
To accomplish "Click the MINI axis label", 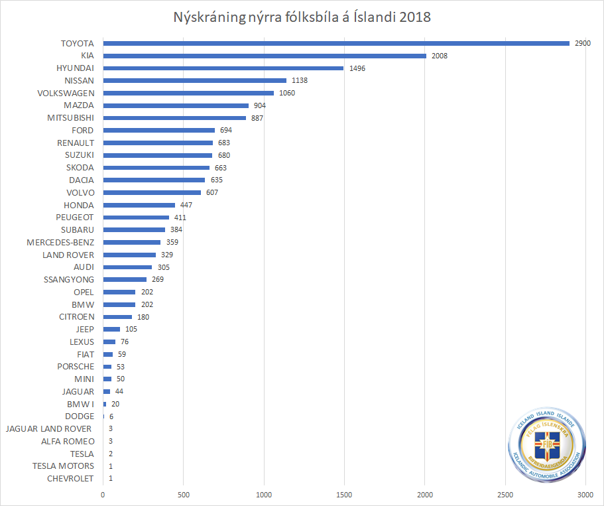I will [84, 379].
